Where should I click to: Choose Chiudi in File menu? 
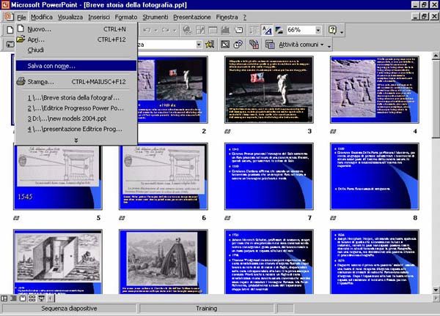click(76, 50)
